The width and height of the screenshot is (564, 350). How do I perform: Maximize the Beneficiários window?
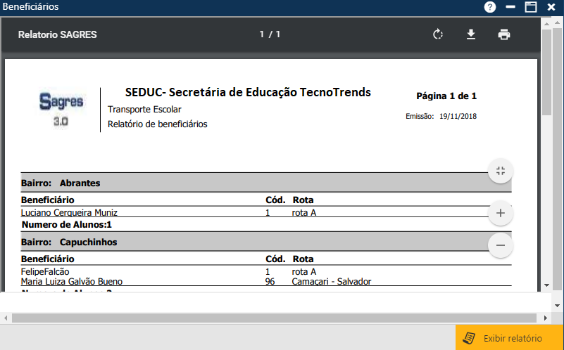(530, 7)
